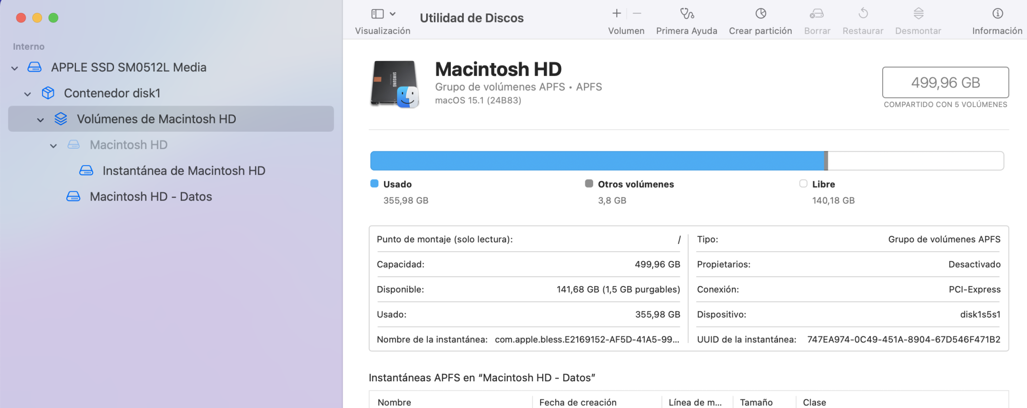This screenshot has height=408, width=1027.
Task: Click the Crear partición pie icon
Action: (761, 13)
